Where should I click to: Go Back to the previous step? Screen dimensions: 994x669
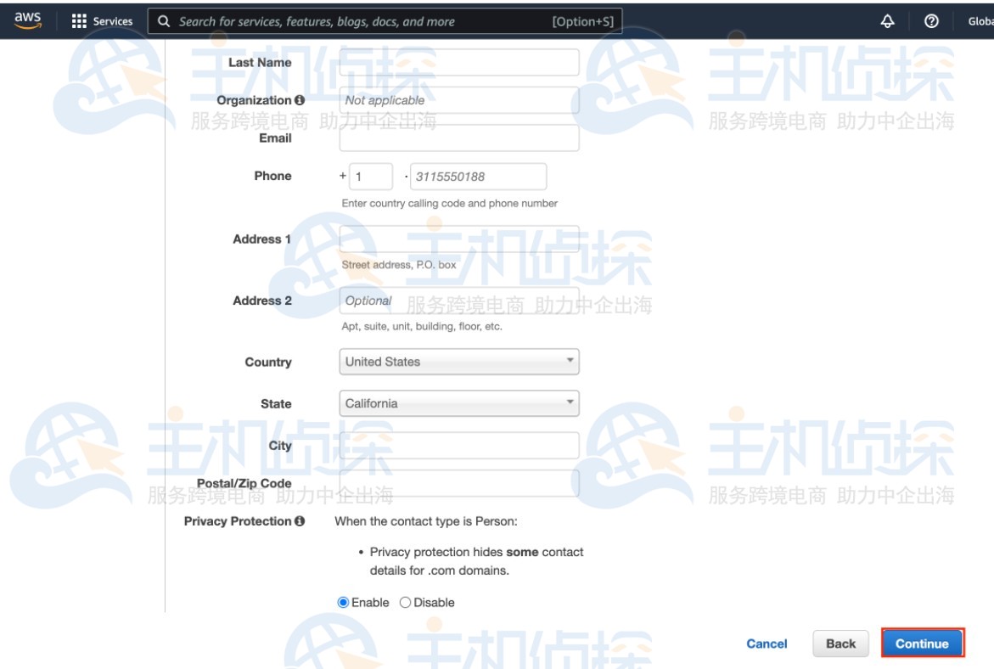pos(840,644)
